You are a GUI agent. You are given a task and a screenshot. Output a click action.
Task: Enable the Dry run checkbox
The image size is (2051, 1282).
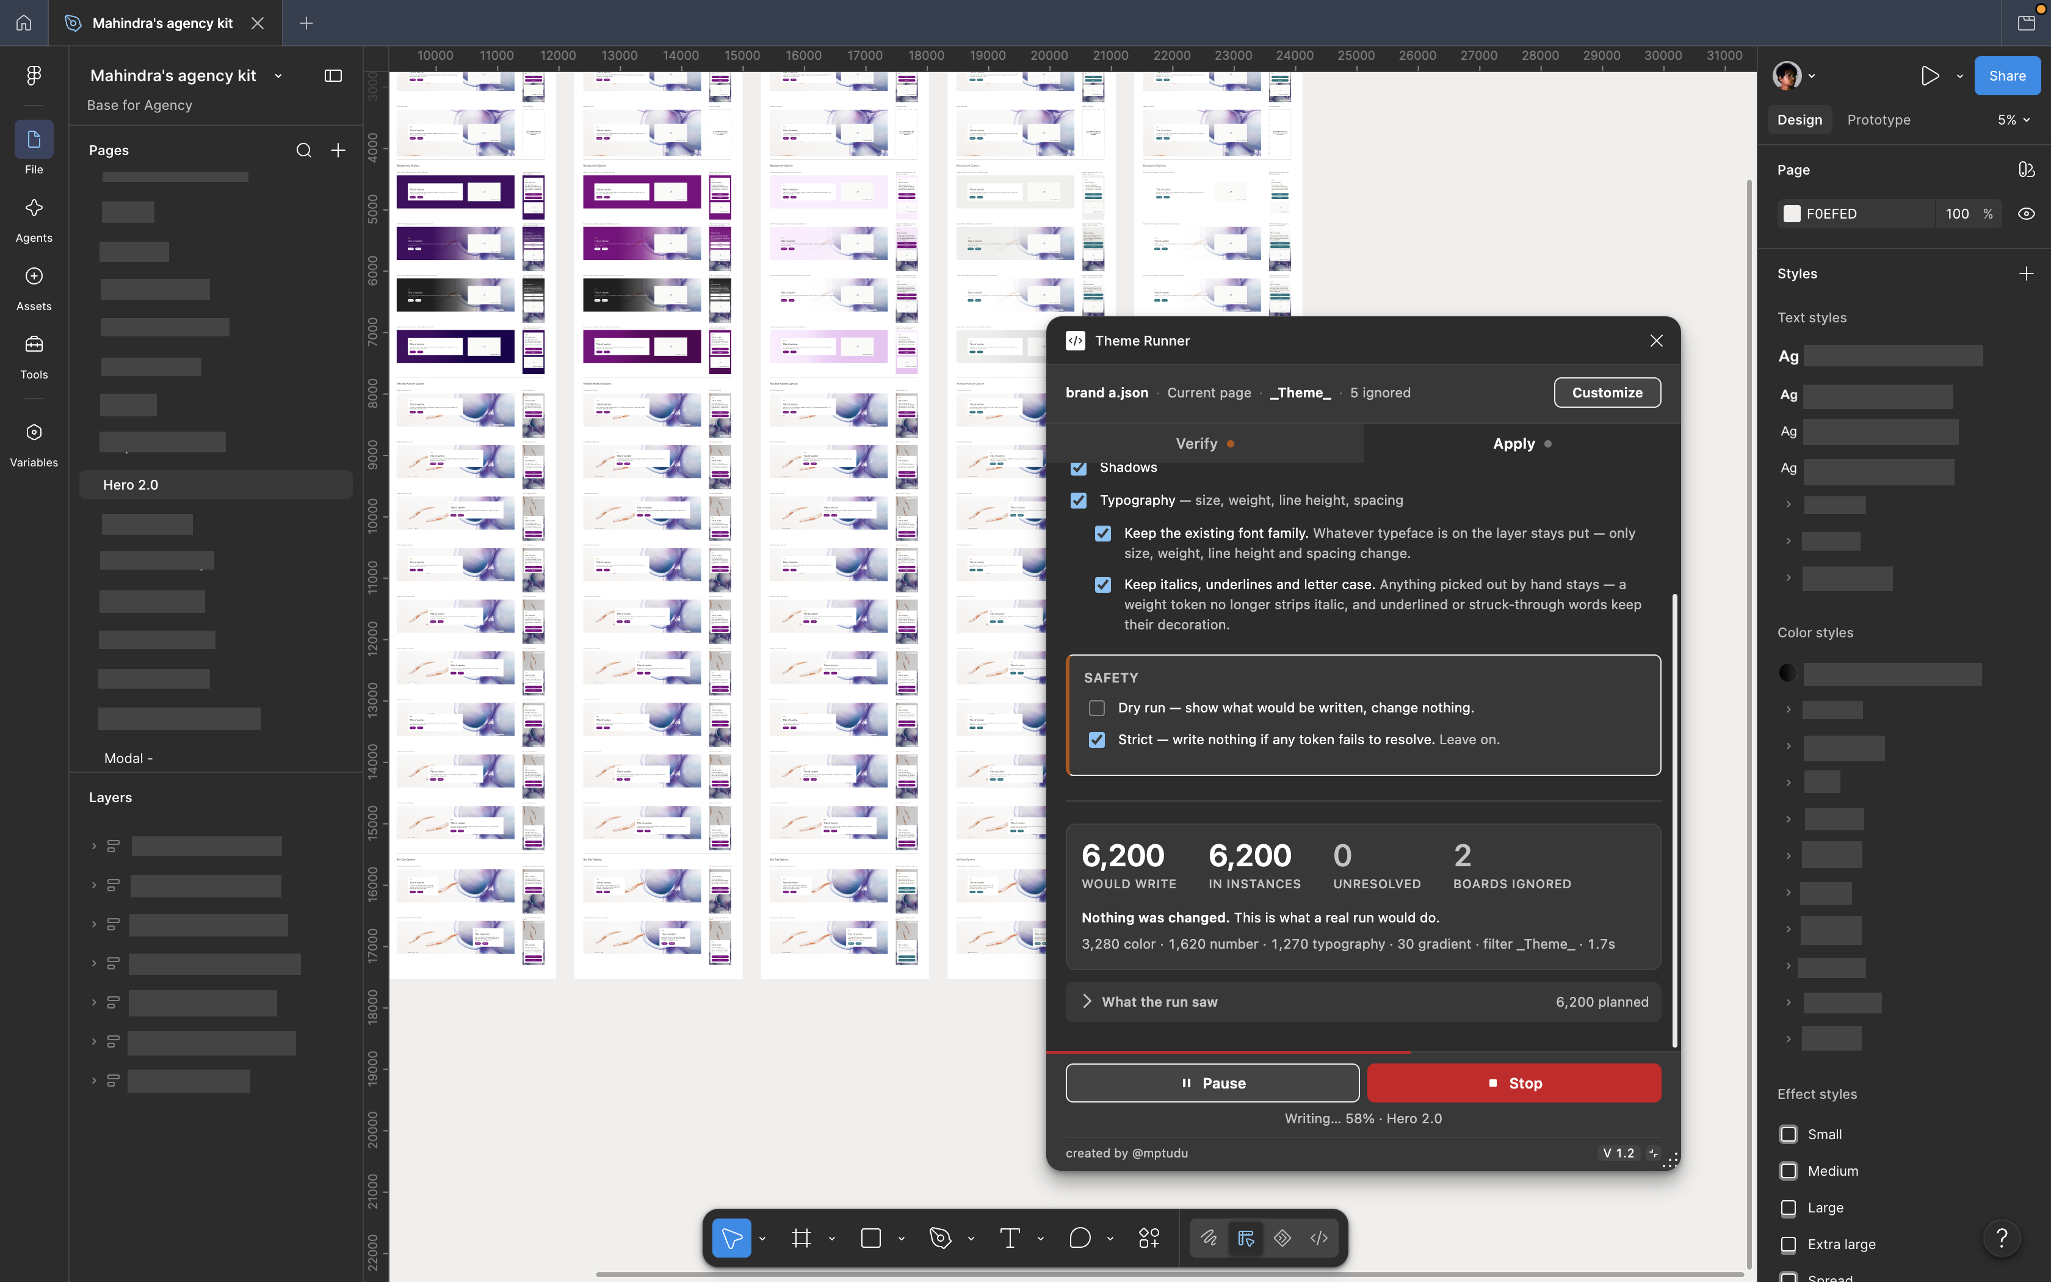click(1097, 707)
